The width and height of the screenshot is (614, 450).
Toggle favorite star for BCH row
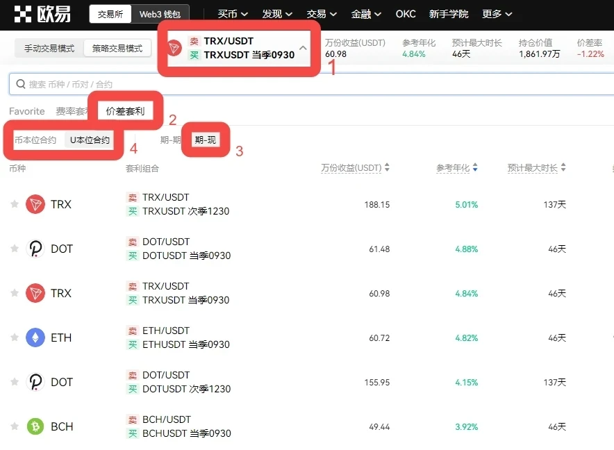point(14,426)
